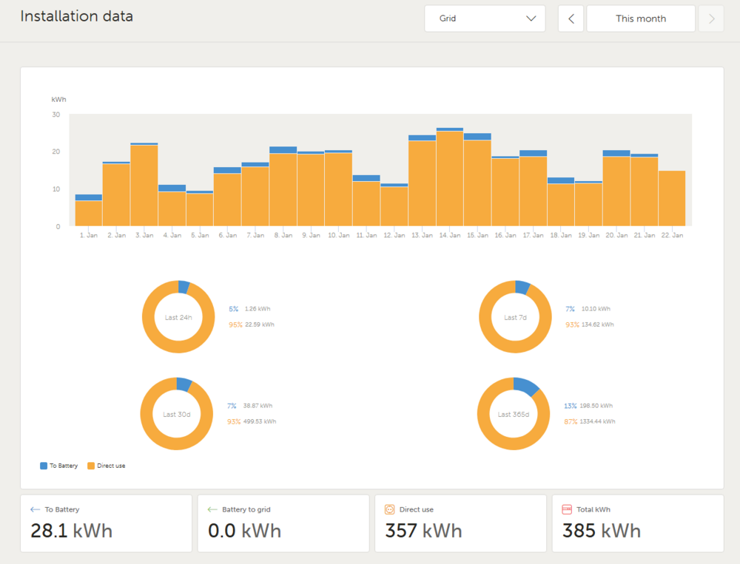Image resolution: width=740 pixels, height=564 pixels.
Task: Open the Total kWh summary card
Action: [638, 523]
